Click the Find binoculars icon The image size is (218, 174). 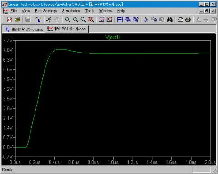(x=170, y=19)
